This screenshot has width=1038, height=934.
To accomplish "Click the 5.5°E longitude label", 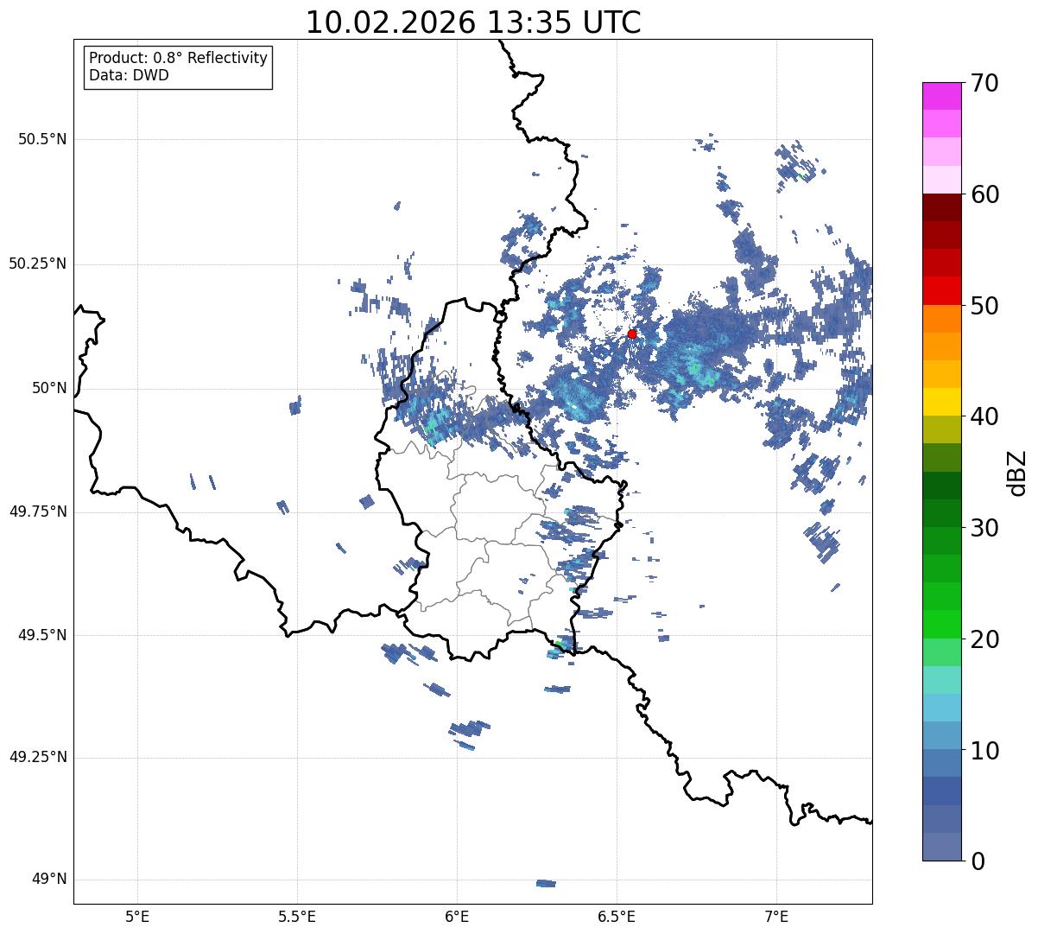I will pos(297,916).
